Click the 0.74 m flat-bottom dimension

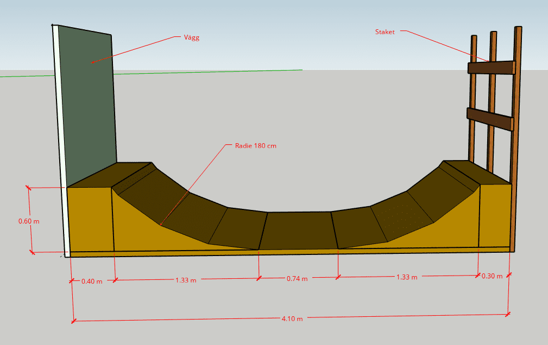click(x=297, y=279)
